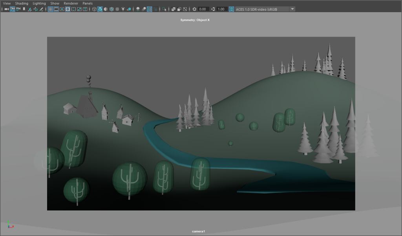
Task: Toggle the view transform ON button
Action: click(231, 9)
